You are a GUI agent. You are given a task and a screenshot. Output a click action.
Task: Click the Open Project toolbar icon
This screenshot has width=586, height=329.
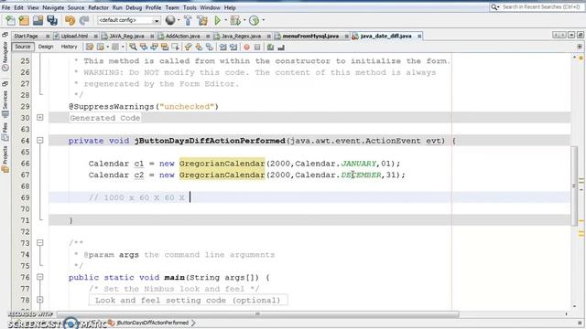[x=38, y=20]
